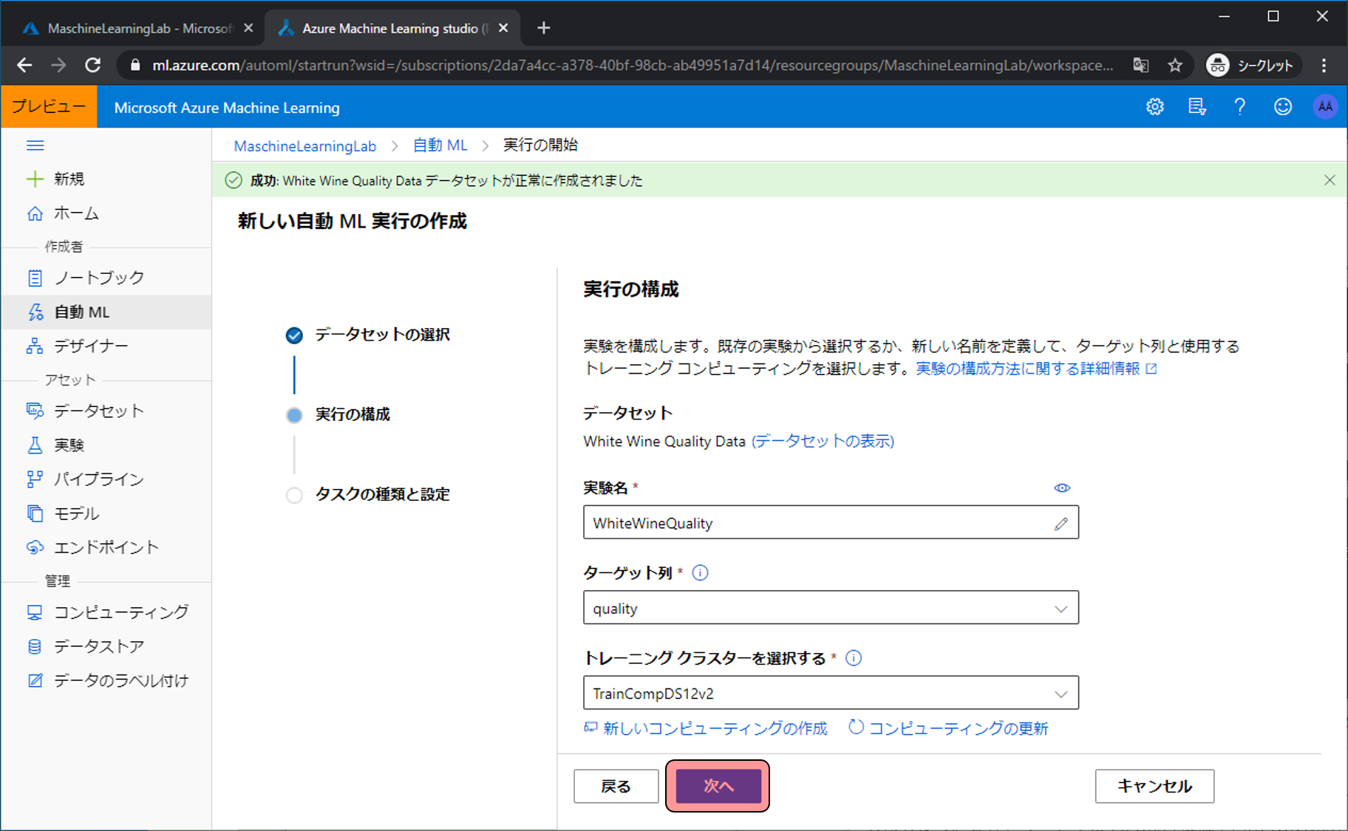
Task: Click the info icon beside ターゲット列
Action: 700,572
